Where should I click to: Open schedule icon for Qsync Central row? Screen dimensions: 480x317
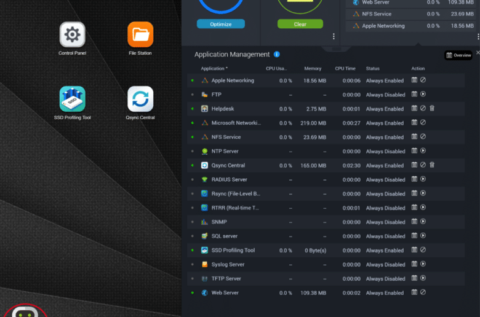point(414,165)
